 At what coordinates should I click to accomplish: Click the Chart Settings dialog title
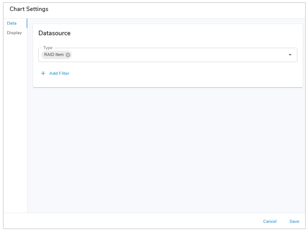point(29,9)
